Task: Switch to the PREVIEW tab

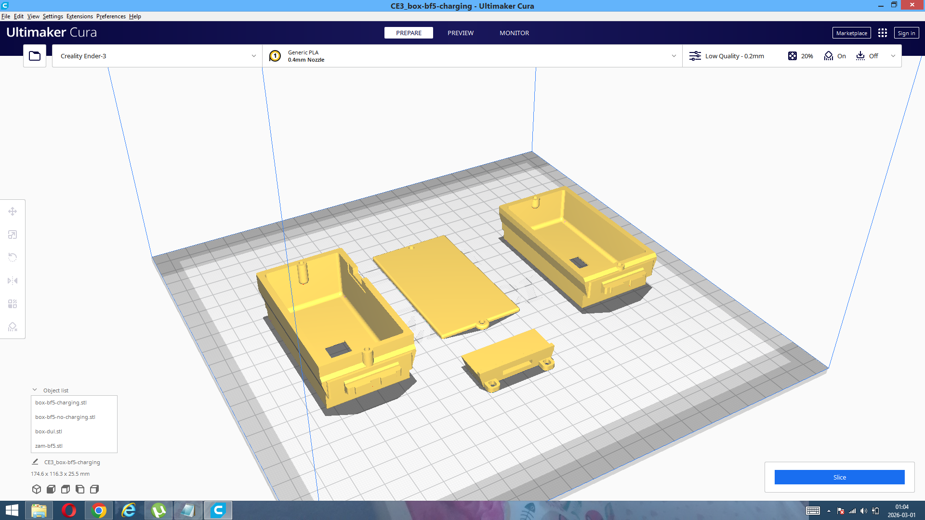Action: (461, 33)
